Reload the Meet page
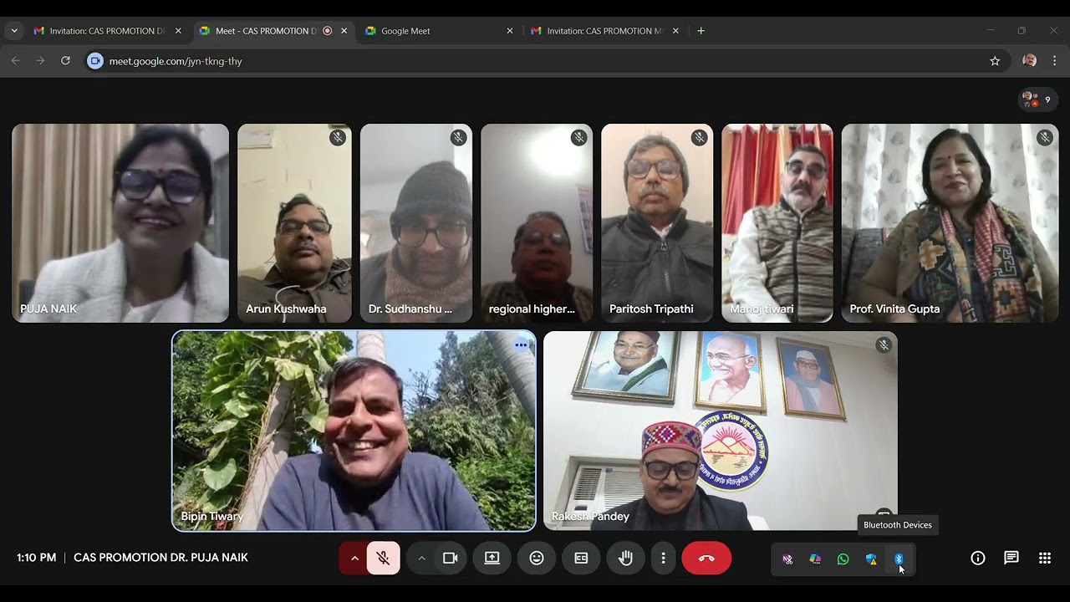 65,61
